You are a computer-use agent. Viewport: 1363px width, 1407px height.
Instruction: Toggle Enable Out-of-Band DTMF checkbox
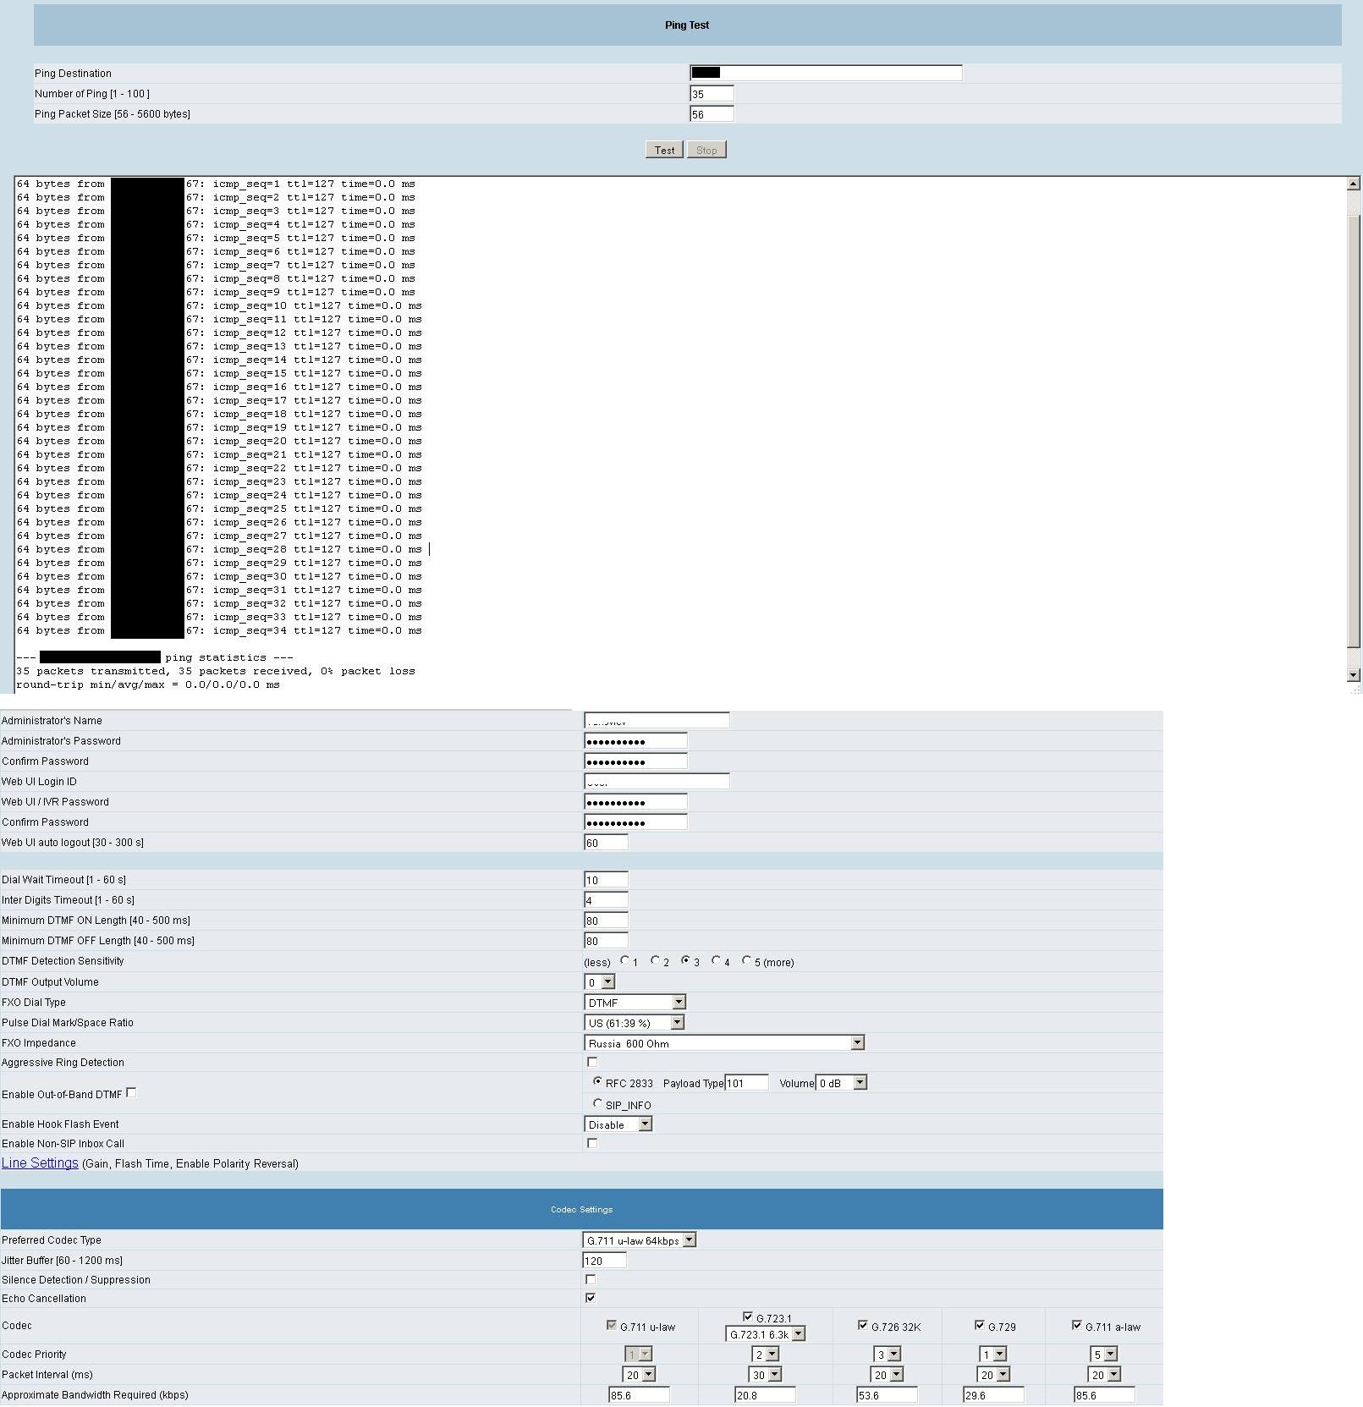tap(131, 1093)
